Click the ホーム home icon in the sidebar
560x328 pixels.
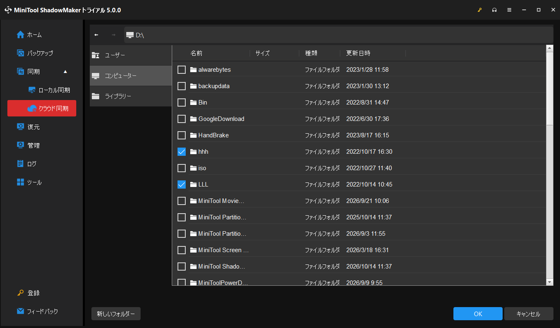20,35
